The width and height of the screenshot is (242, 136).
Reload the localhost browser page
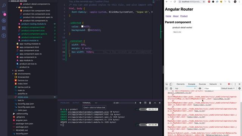click(175, 2)
